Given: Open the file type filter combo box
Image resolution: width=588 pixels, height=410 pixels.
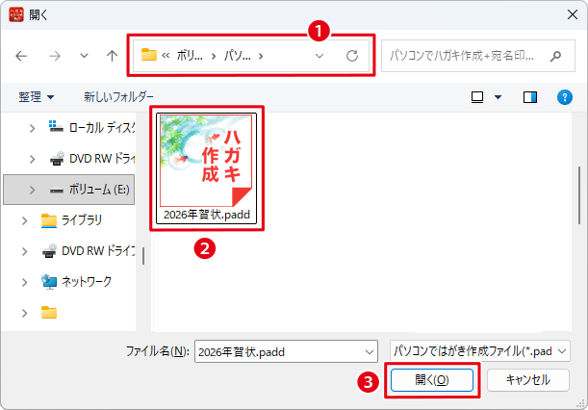Looking at the screenshot, I should 480,351.
